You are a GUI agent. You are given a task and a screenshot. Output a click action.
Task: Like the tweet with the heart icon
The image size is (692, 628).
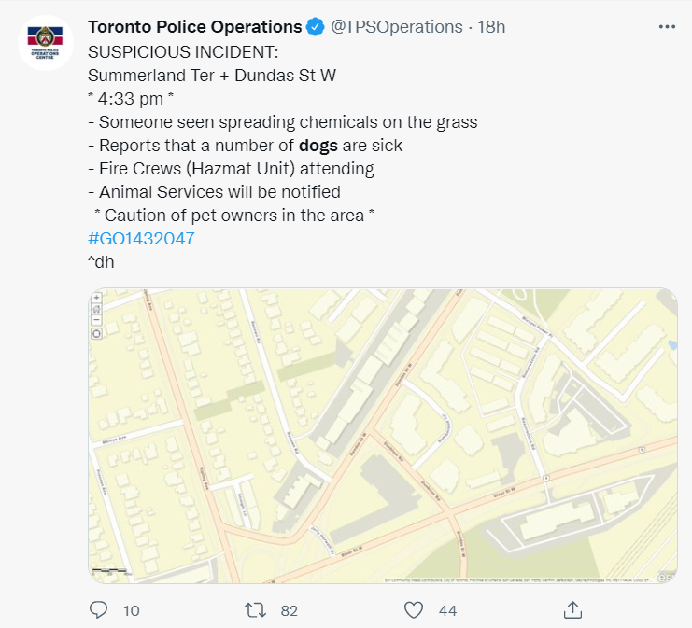414,610
